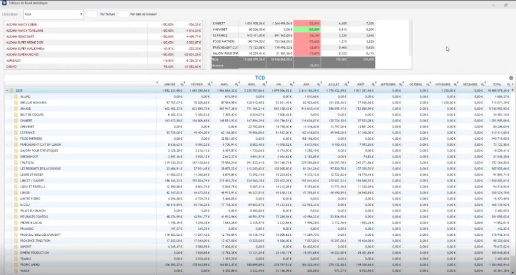Select the red -22,91% cell for CHABERT
This screenshot has height=275, width=516.
[307, 24]
